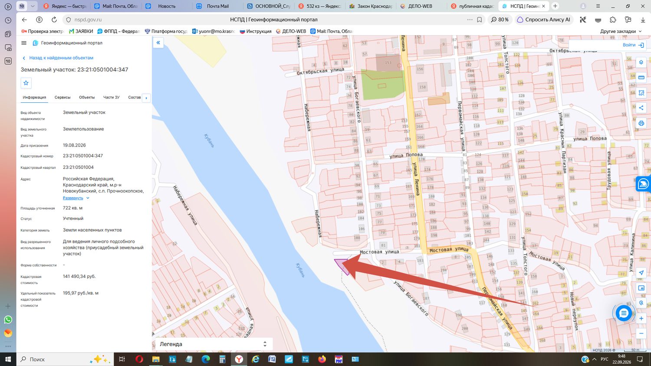This screenshot has height=366, width=651.
Task: Select the Информация tab
Action: 34,98
